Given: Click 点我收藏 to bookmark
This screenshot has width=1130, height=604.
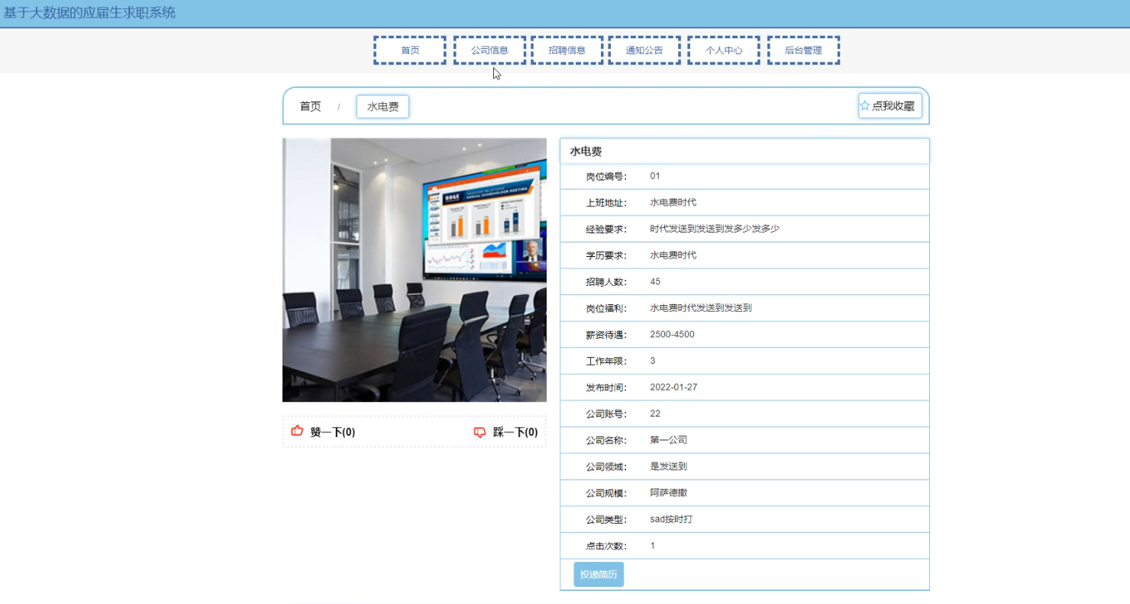Looking at the screenshot, I should 895,105.
